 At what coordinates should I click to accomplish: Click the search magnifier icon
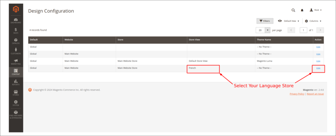tap(293, 10)
